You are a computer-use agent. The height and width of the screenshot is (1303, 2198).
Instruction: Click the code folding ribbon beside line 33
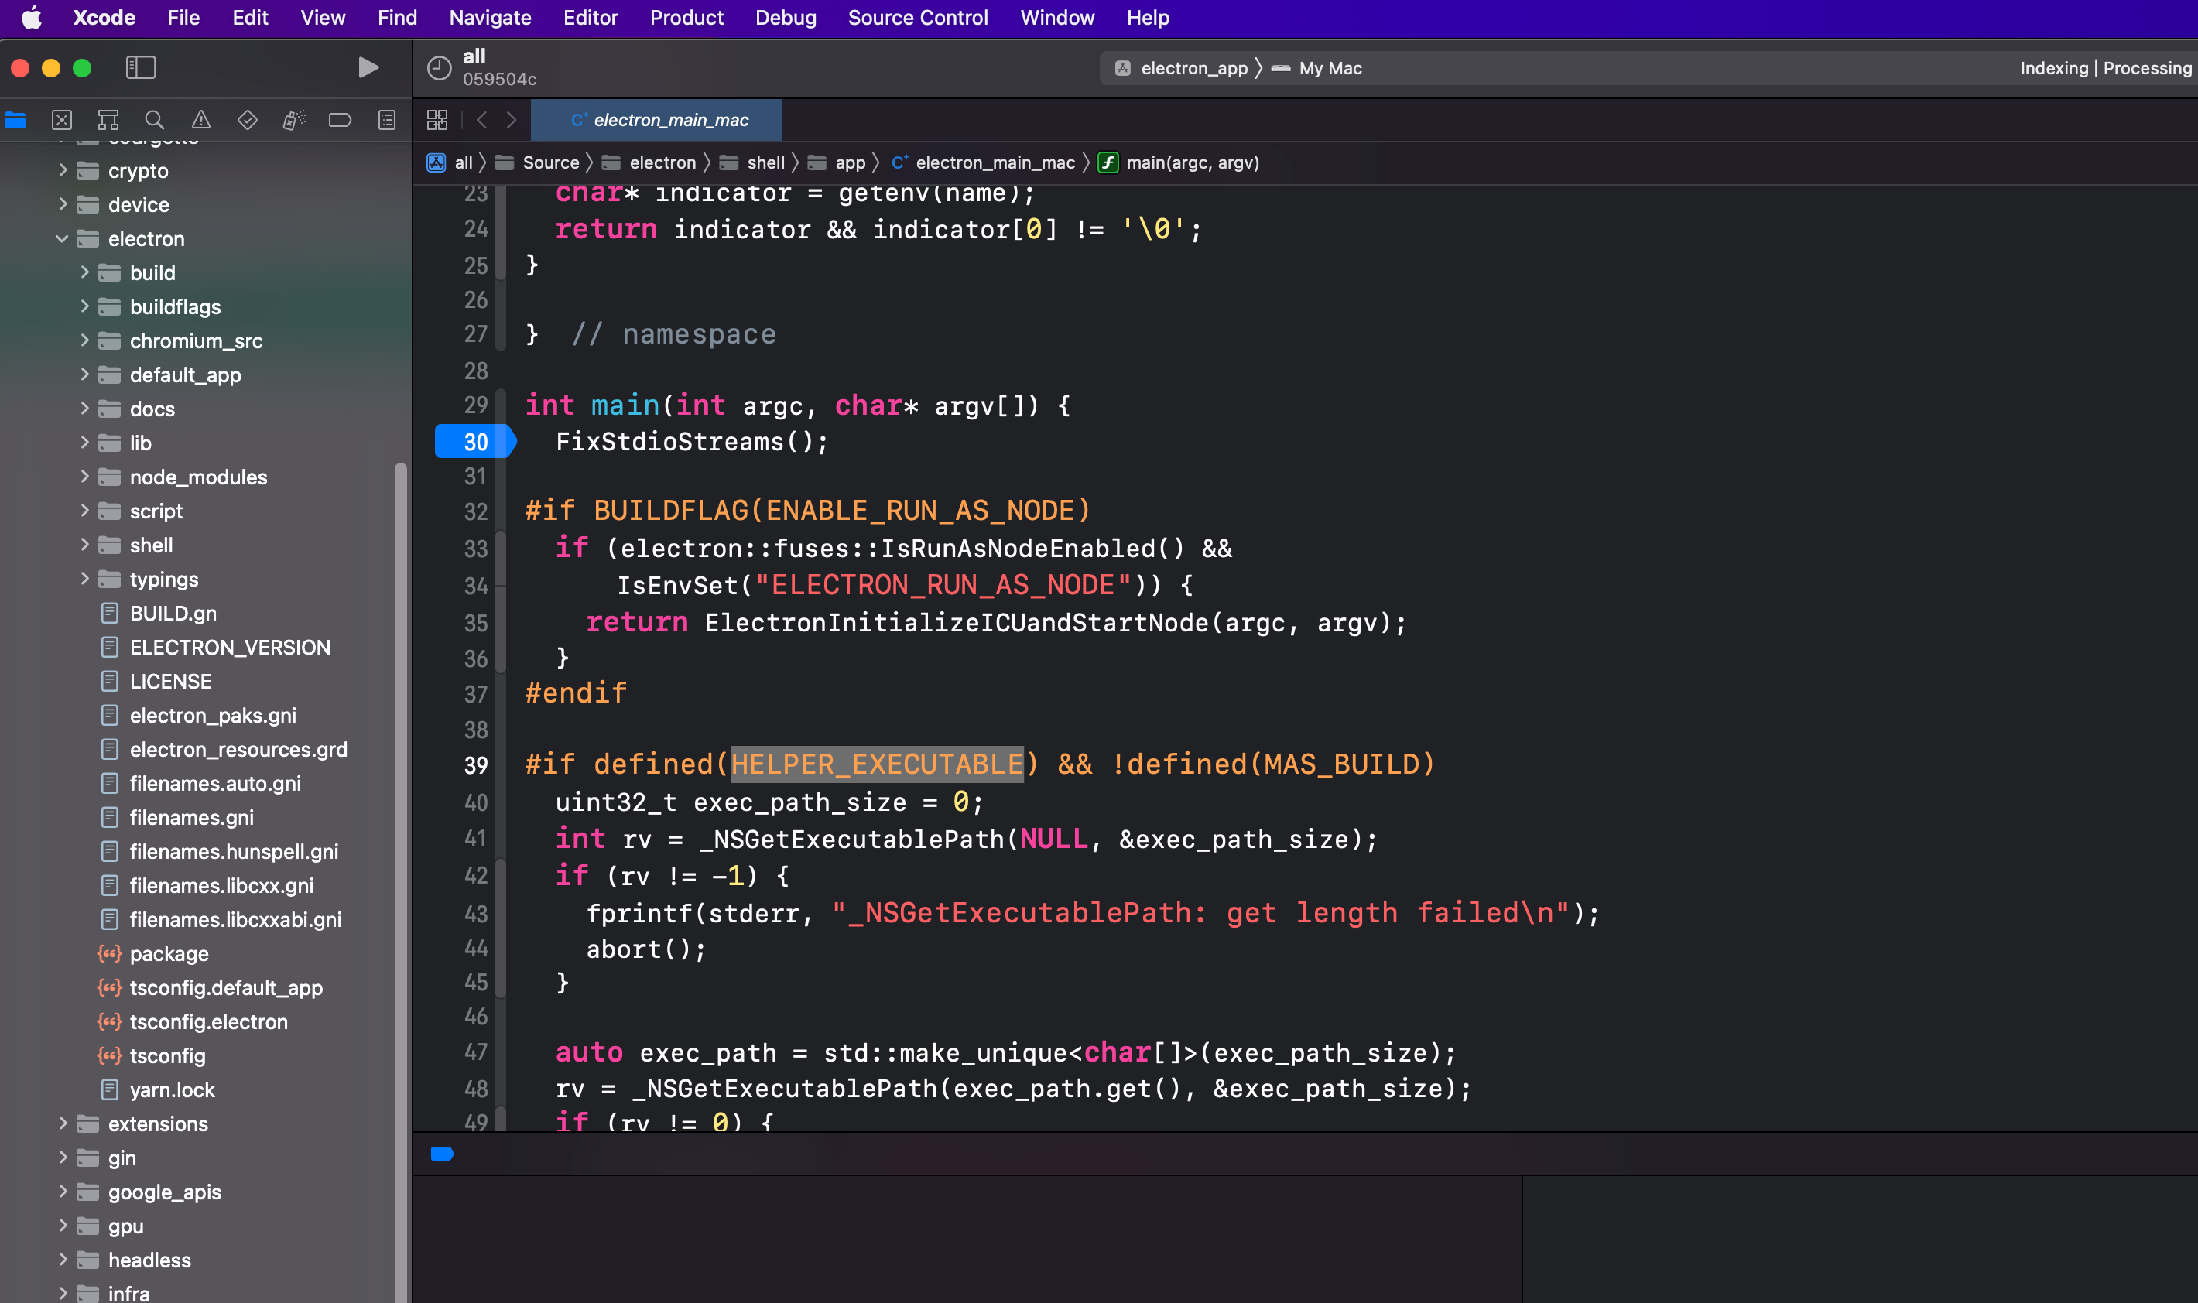click(x=501, y=549)
